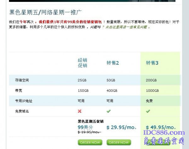189x149 pixels.
Task: Click the IDC886.com watermark logo
Action: click(165, 133)
